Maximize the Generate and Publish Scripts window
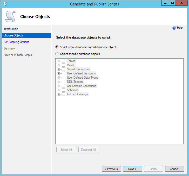 [x=172, y=3]
